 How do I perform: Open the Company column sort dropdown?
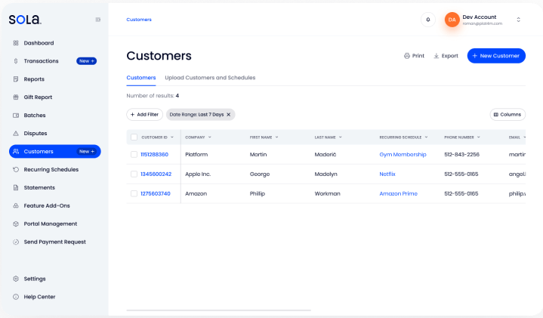point(209,137)
